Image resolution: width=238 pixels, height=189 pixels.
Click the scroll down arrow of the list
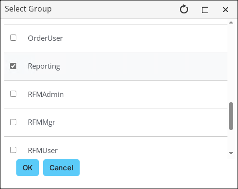coord(231,153)
